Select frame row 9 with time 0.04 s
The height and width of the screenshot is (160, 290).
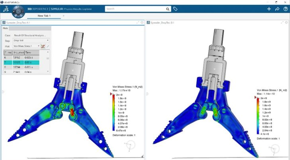point(22,72)
